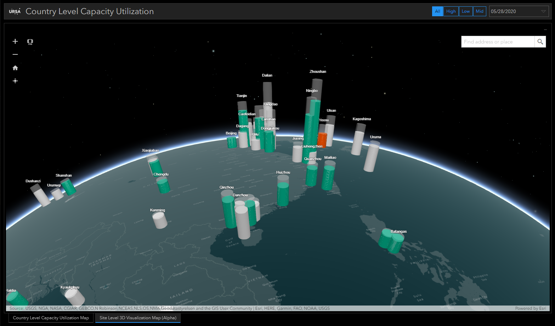Screen dimensions: 555x326
Task: Click the Ulsan site label
Action: click(331, 111)
